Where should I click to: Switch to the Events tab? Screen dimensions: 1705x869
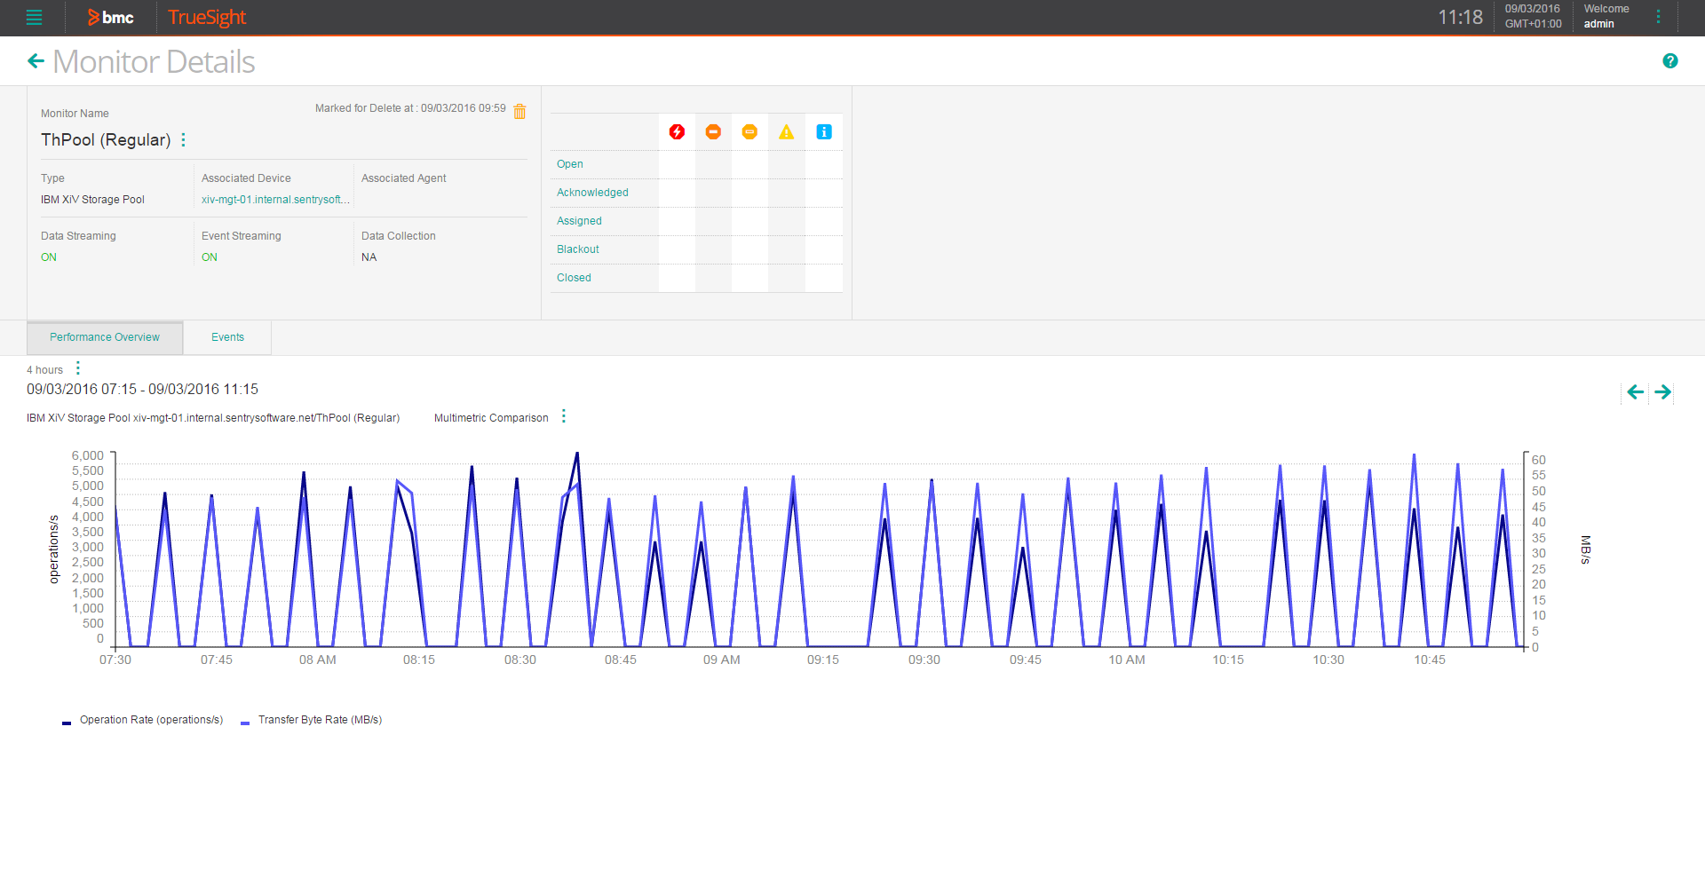[227, 337]
